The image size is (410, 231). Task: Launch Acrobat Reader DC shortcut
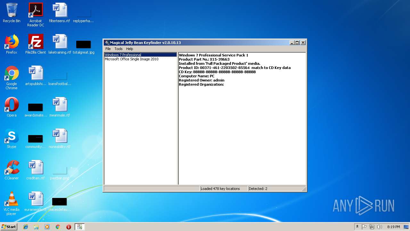tap(36, 14)
